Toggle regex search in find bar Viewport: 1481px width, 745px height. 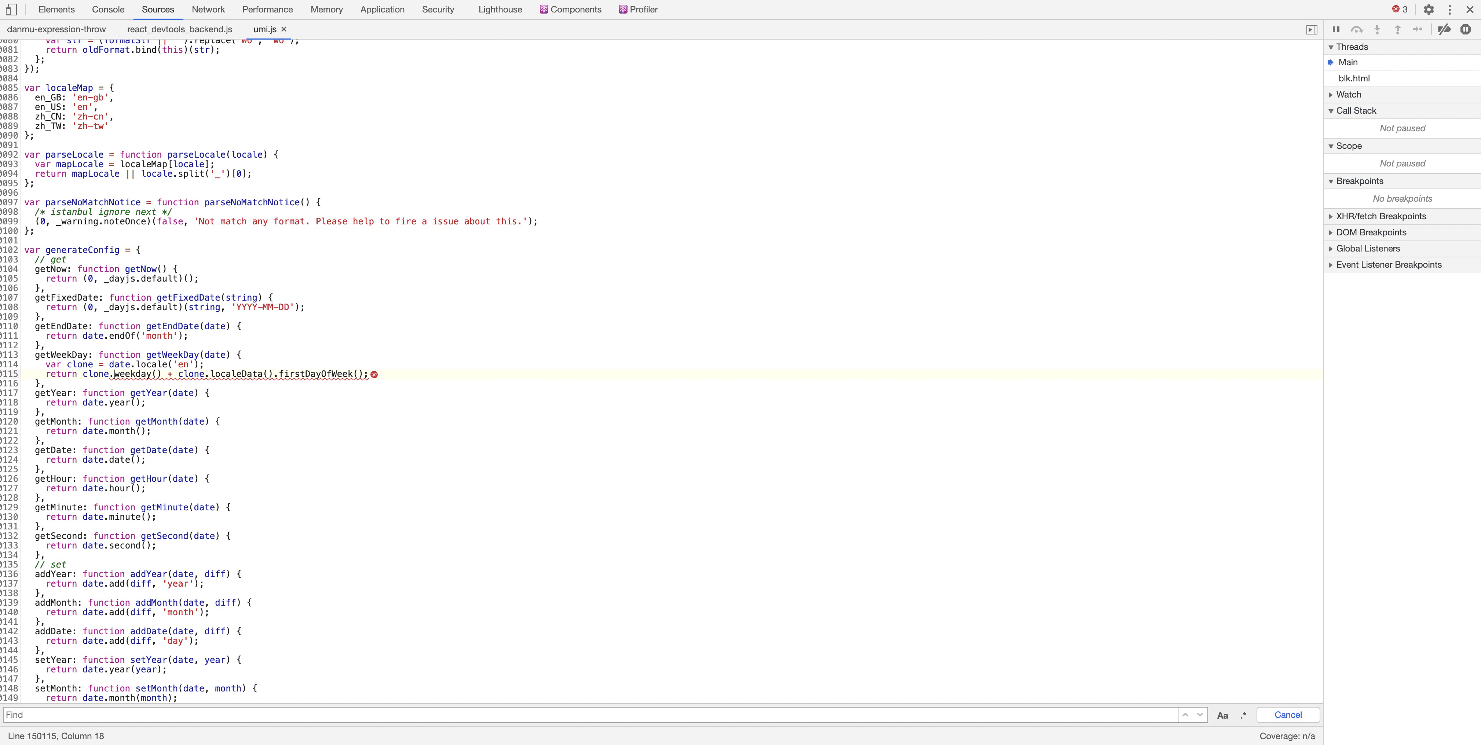click(x=1243, y=715)
